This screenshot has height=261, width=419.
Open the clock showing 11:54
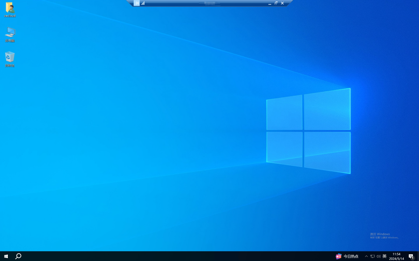point(397,256)
